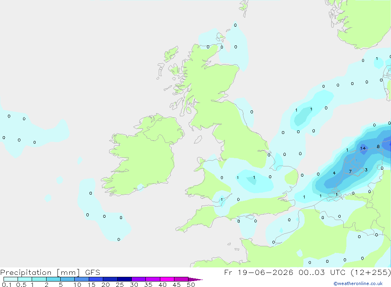Choose the 15–20 mm legend swatch

tap(96, 279)
